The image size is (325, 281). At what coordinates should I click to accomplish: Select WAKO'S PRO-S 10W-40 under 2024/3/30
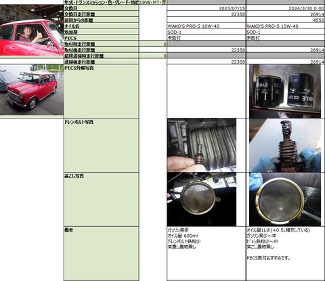pyautogui.click(x=286, y=26)
